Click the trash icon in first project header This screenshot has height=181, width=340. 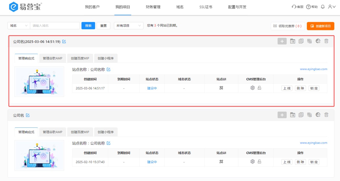pos(326,41)
